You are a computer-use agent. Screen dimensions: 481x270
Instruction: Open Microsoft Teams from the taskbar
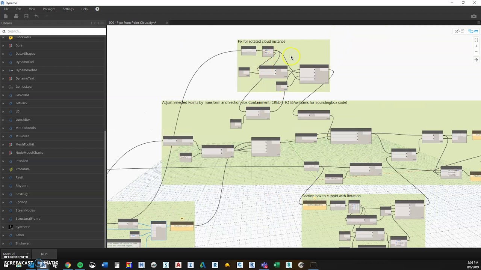(264, 265)
